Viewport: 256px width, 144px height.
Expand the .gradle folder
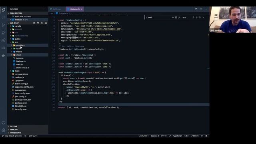(x=18, y=26)
